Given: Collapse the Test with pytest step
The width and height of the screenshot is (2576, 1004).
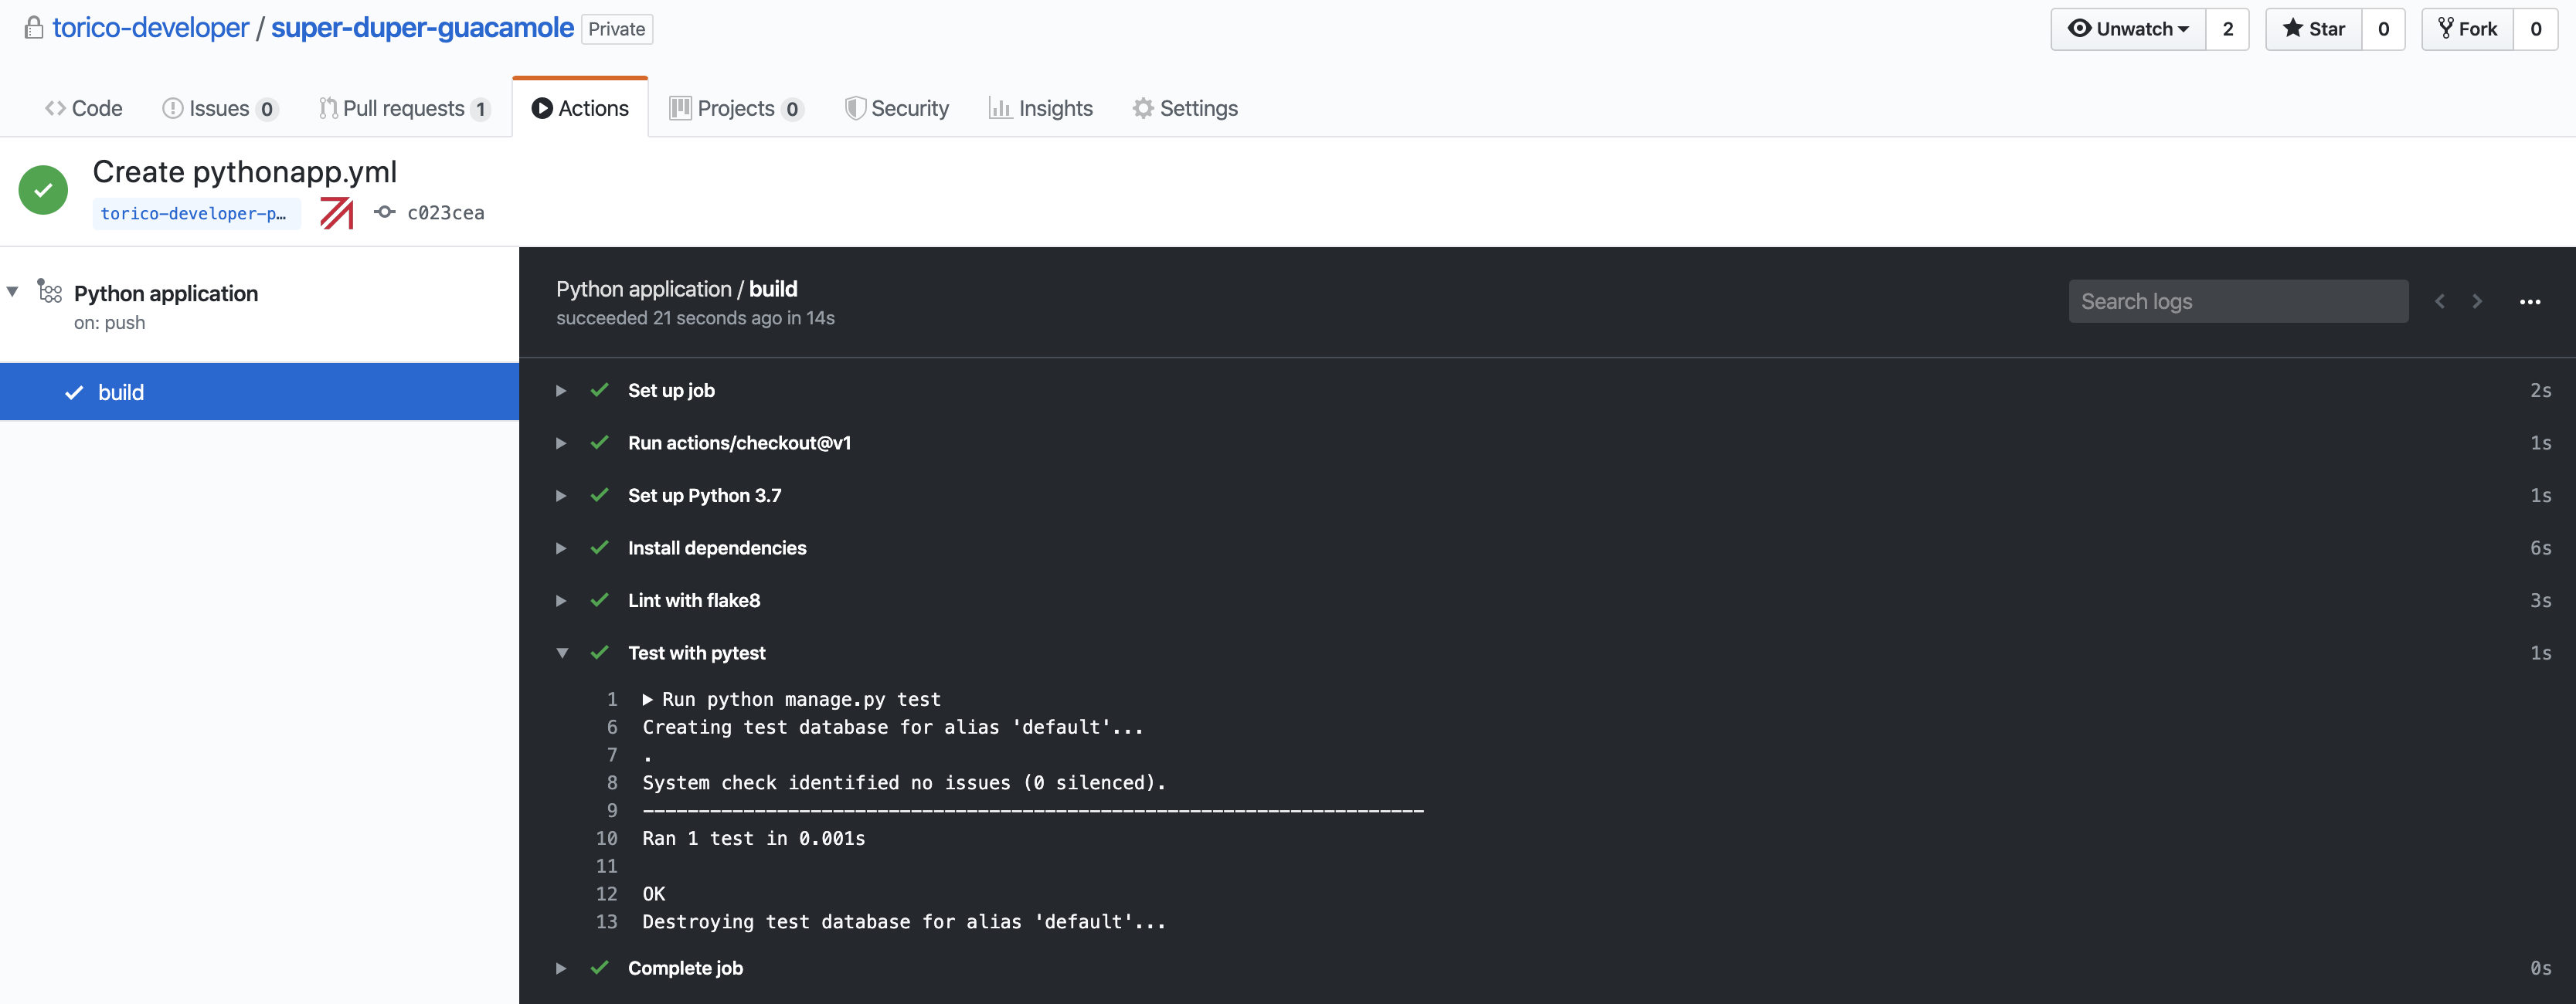Looking at the screenshot, I should tap(562, 653).
